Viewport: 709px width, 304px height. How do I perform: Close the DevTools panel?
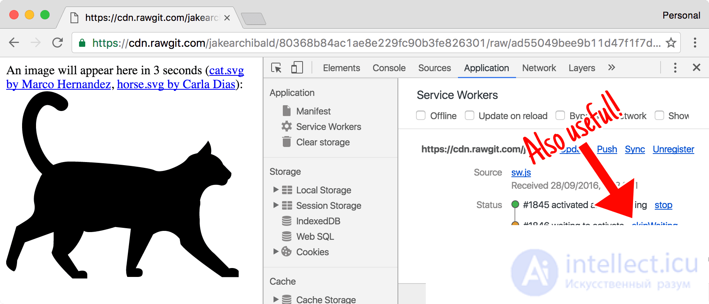point(697,68)
